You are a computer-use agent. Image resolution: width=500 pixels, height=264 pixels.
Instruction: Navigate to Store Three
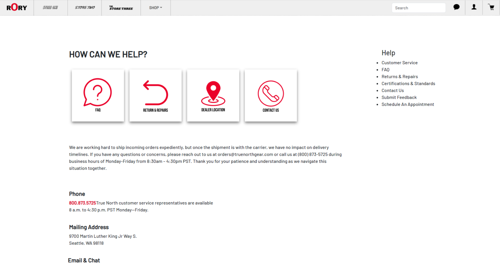click(x=121, y=8)
